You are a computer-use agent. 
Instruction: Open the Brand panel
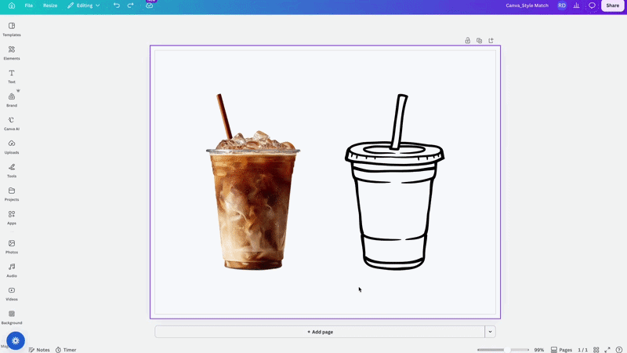click(12, 100)
